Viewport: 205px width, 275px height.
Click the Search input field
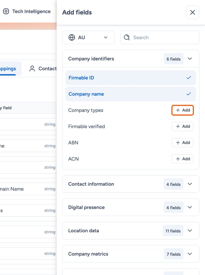(x=160, y=37)
